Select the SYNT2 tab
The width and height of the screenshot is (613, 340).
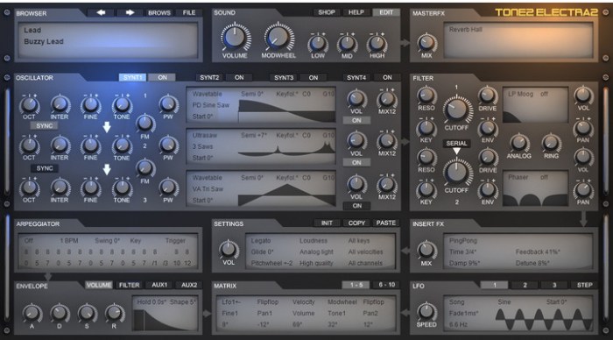tap(209, 77)
